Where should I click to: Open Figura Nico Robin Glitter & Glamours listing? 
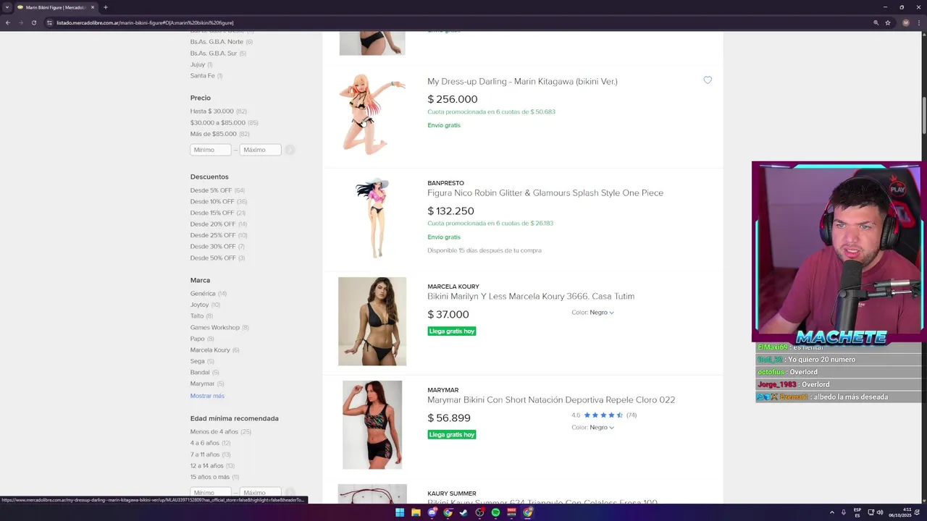pos(545,193)
